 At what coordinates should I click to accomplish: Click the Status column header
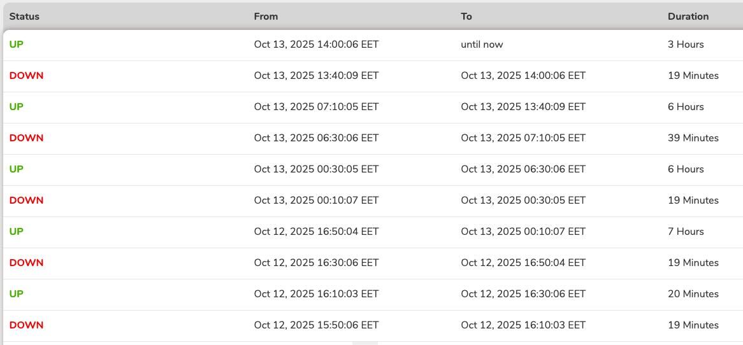(24, 17)
